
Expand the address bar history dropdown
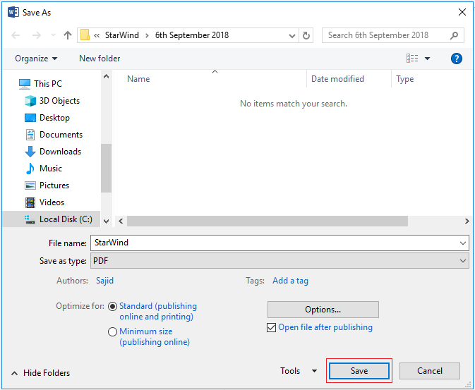click(x=292, y=36)
